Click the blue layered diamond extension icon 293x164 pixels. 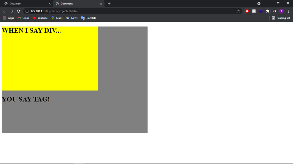pos(261,11)
